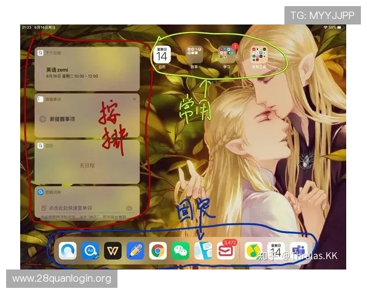The image size is (367, 294).
Task: Launch QQ Music from the dock
Action: coord(253,251)
